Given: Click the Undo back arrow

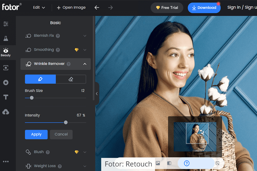Looking at the screenshot, I should click(97, 7).
